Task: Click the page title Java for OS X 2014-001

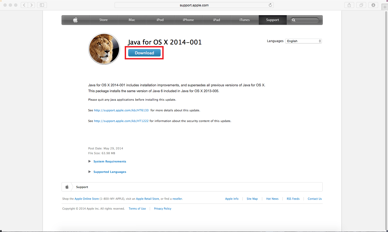Action: 165,42
